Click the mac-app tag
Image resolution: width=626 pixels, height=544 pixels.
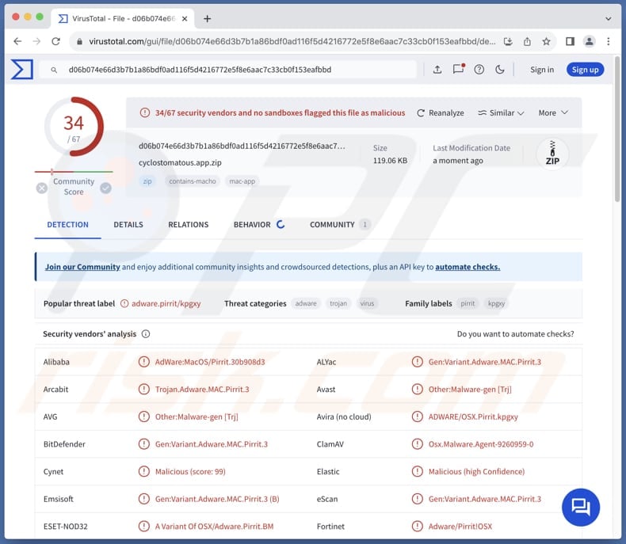coord(242,181)
